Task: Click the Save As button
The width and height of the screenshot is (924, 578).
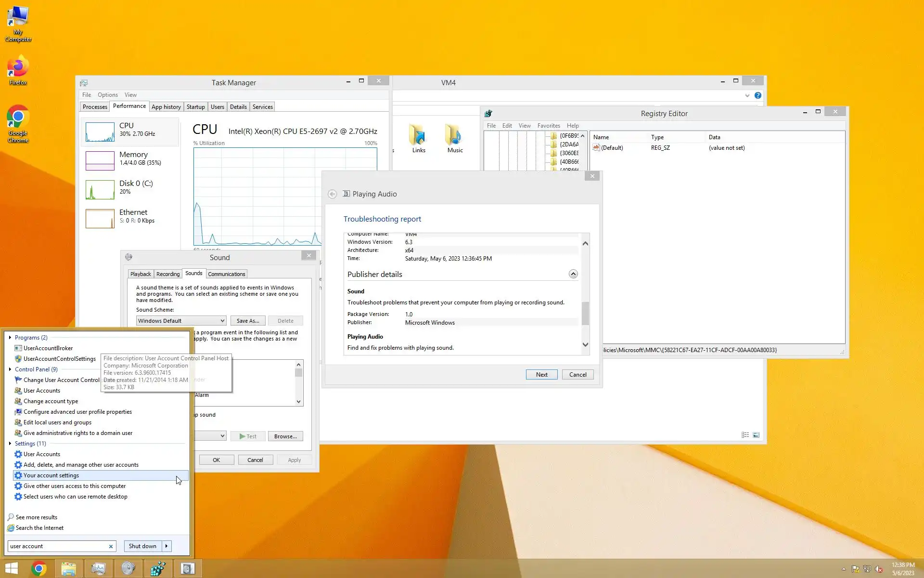Action: pyautogui.click(x=247, y=321)
